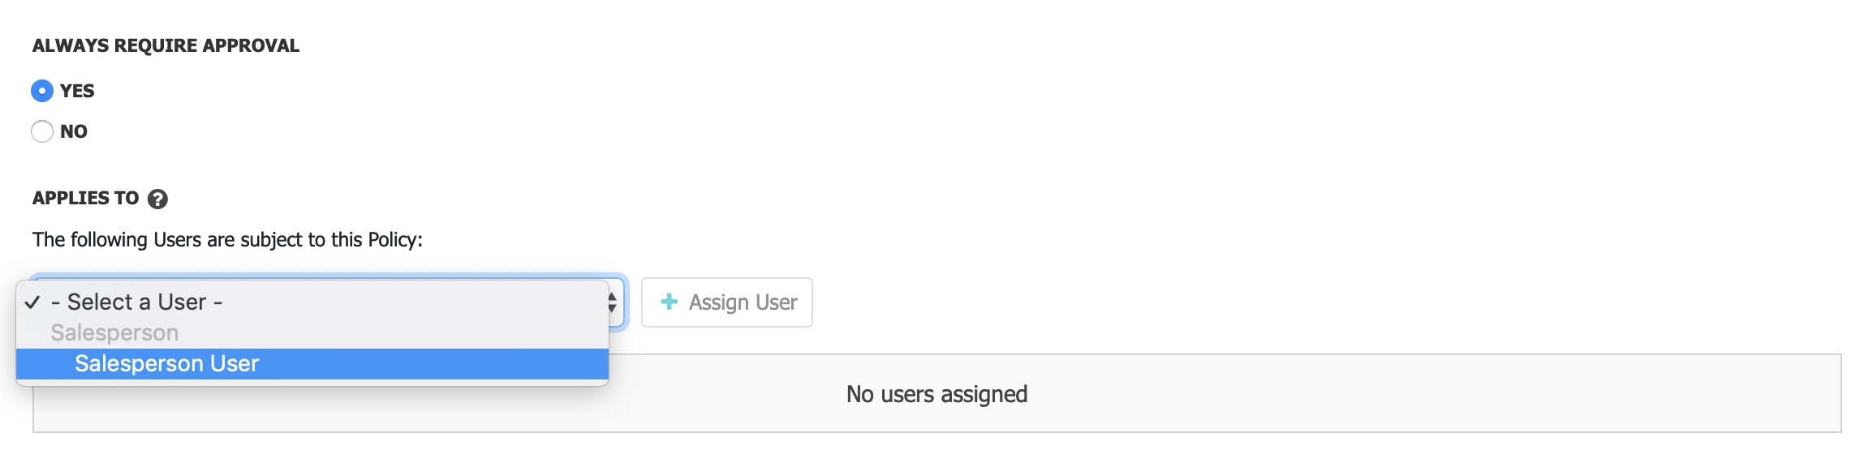Click the No users assigned panel
1873x467 pixels.
pos(937,394)
